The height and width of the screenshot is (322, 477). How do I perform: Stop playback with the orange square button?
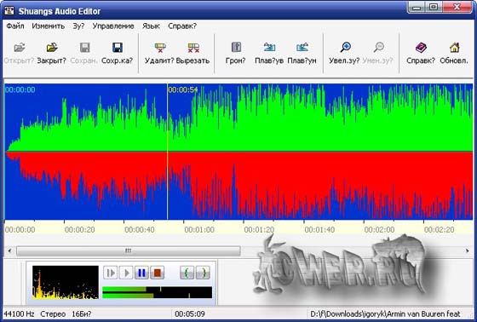(157, 273)
